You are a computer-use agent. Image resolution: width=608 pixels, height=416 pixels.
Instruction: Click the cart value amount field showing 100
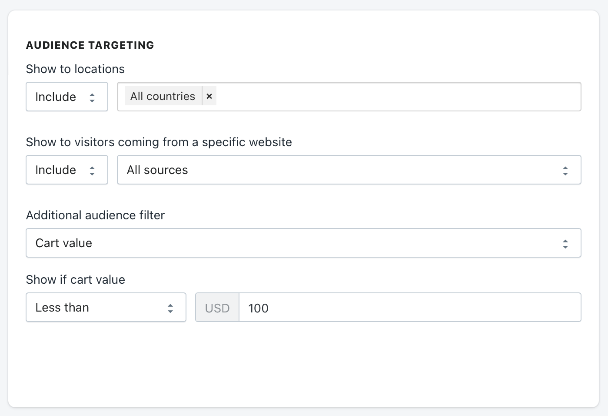coord(409,308)
